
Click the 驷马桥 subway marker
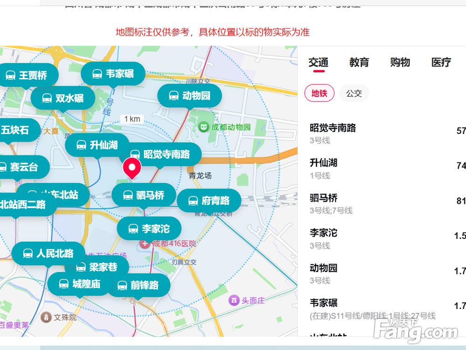[144, 195]
